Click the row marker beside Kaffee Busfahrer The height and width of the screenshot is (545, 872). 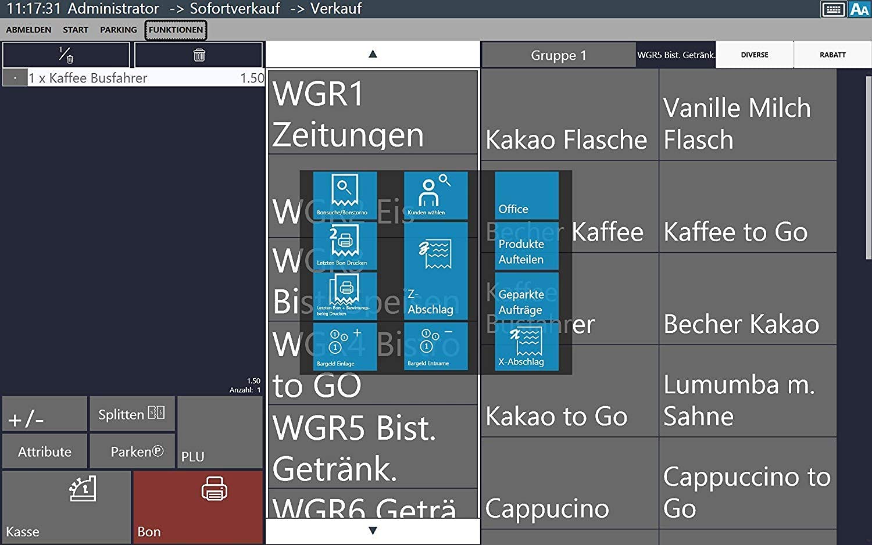coord(15,78)
